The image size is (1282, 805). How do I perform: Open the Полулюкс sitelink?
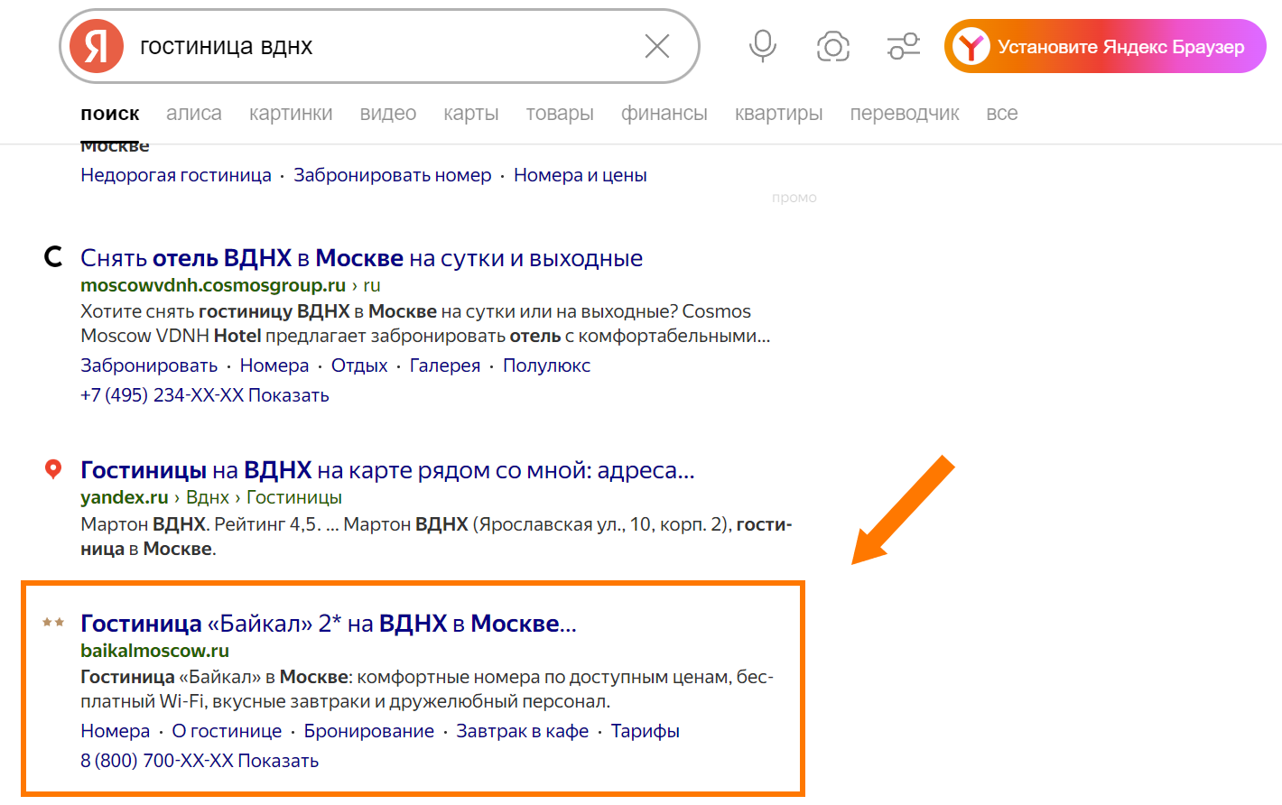click(x=546, y=365)
